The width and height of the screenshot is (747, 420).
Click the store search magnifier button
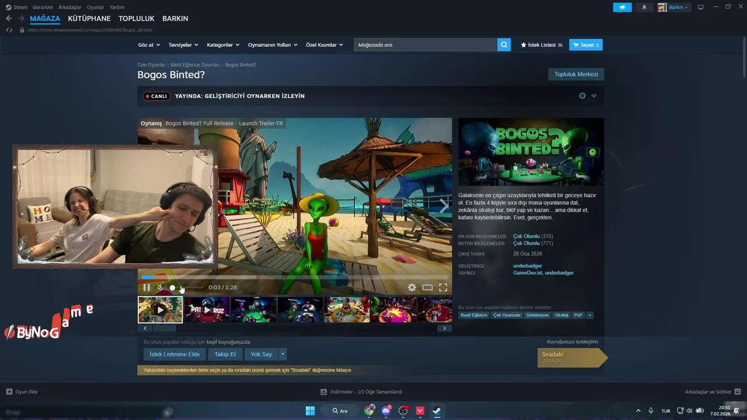point(504,45)
